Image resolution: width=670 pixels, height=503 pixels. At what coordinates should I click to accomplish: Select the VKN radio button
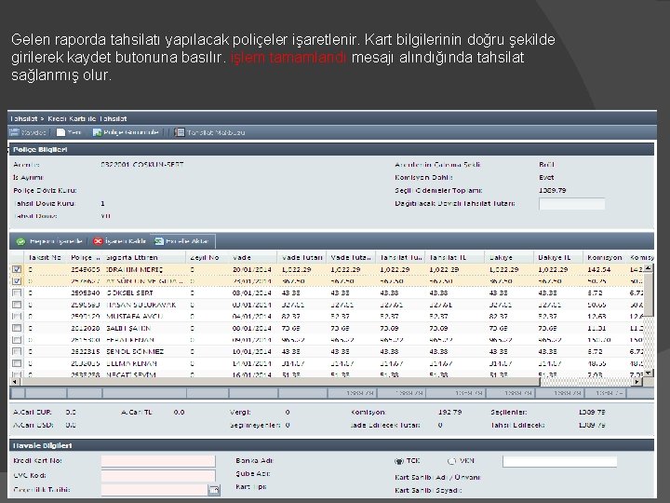451,461
